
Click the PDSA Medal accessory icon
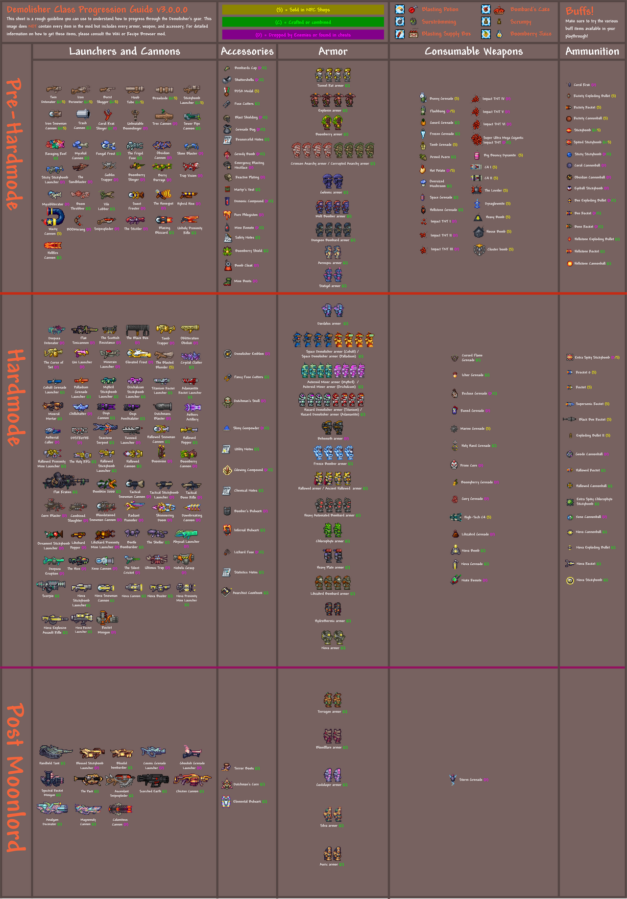[227, 91]
